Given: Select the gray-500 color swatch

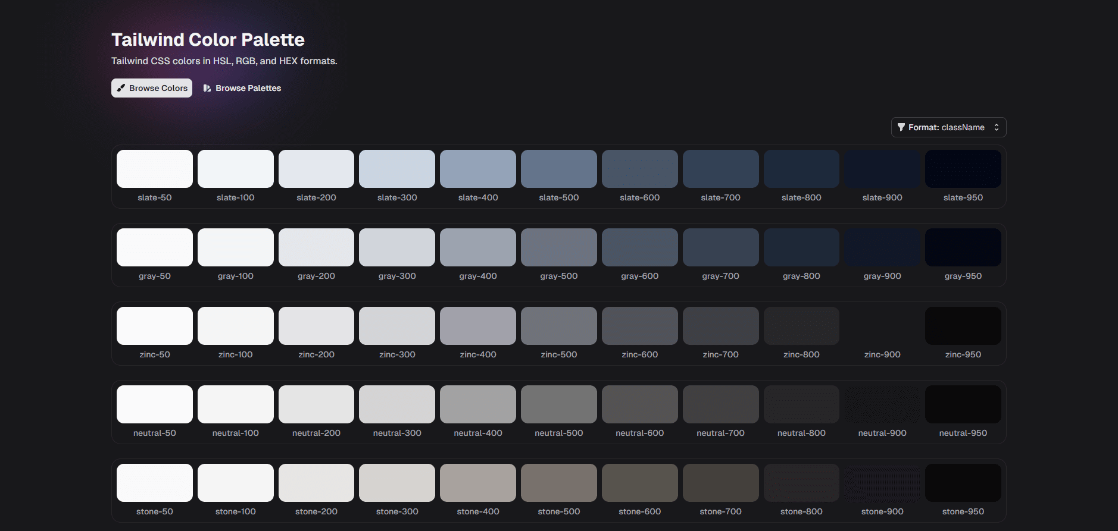Looking at the screenshot, I should coord(558,247).
